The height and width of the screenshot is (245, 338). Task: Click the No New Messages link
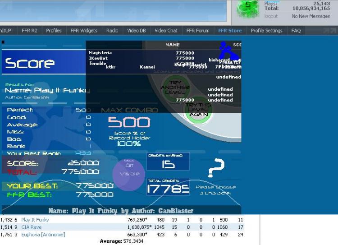[x=311, y=16]
